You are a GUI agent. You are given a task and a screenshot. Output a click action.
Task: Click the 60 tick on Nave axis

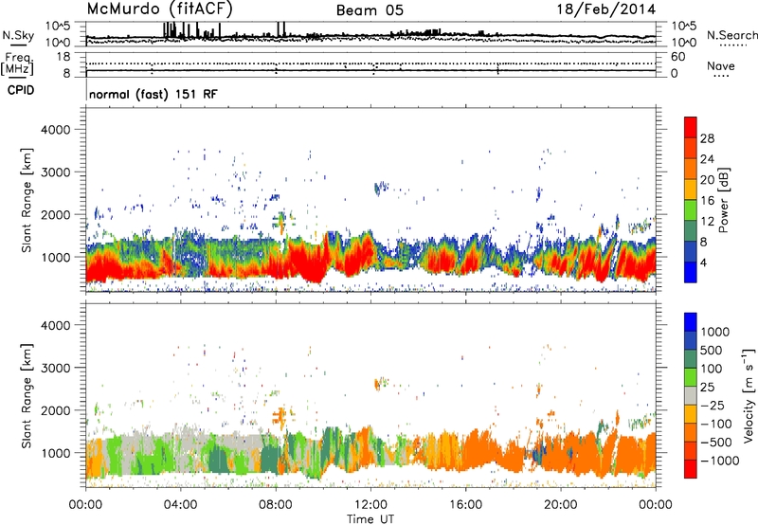[678, 57]
